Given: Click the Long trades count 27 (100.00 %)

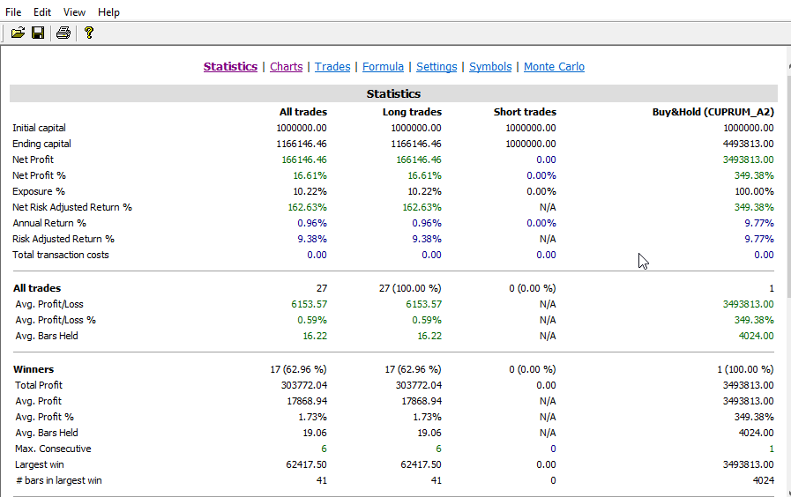Looking at the screenshot, I should click(410, 288).
